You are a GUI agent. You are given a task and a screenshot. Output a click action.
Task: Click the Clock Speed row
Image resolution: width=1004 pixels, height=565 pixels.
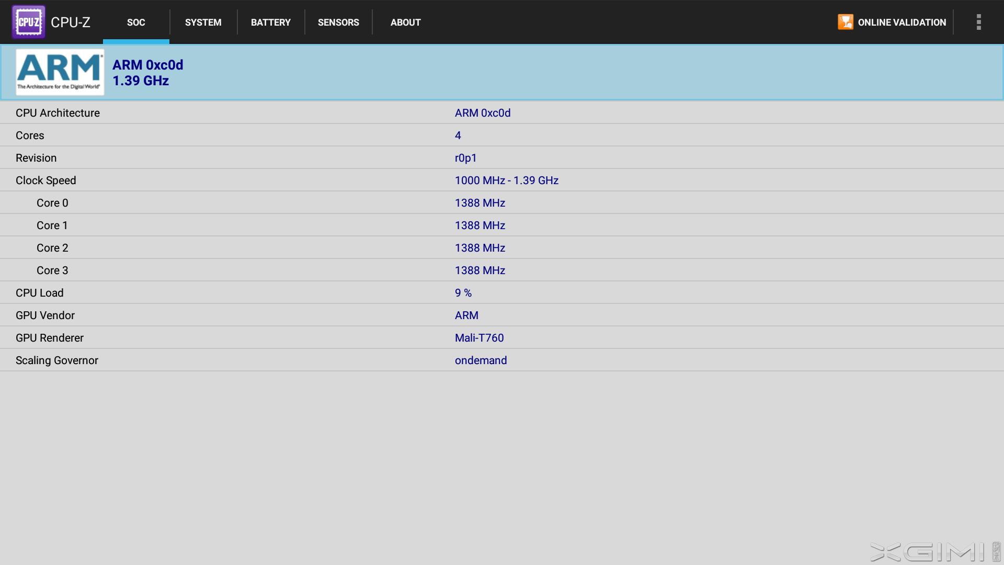pyautogui.click(x=502, y=180)
